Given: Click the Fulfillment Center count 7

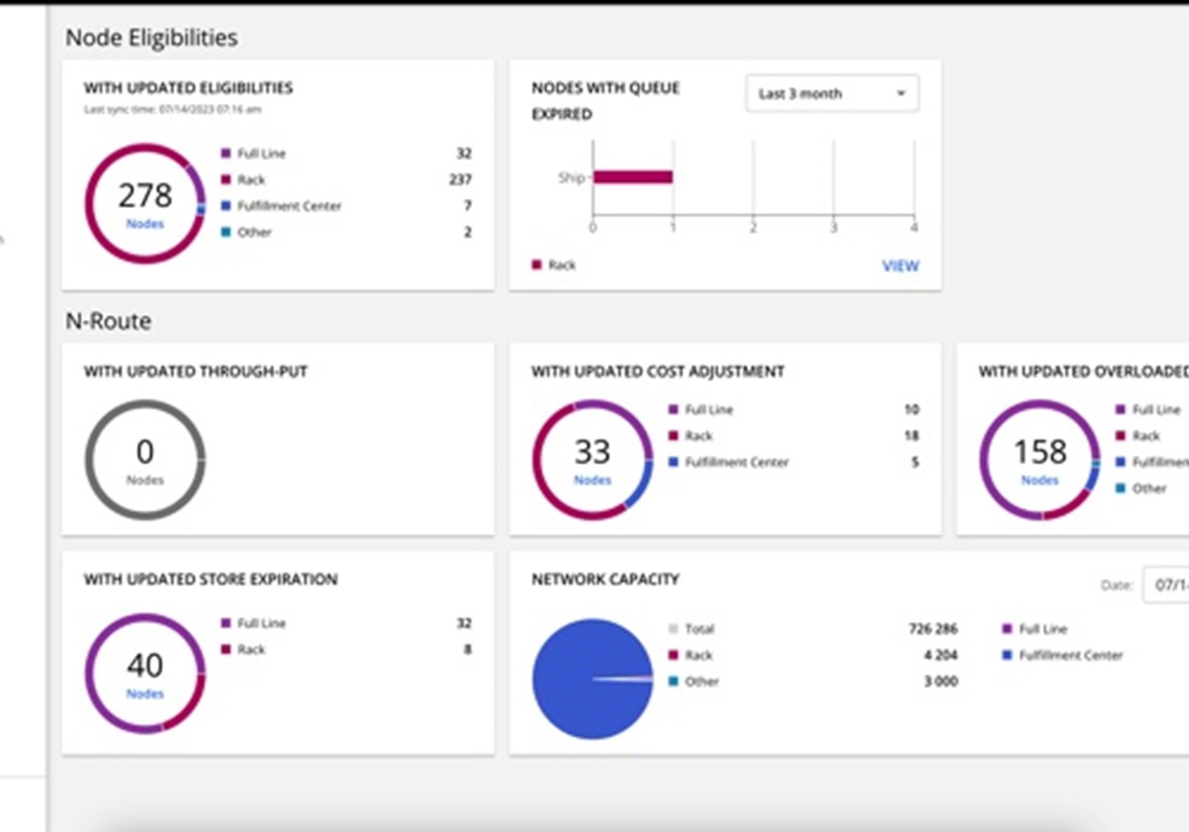Looking at the screenshot, I should (x=468, y=206).
